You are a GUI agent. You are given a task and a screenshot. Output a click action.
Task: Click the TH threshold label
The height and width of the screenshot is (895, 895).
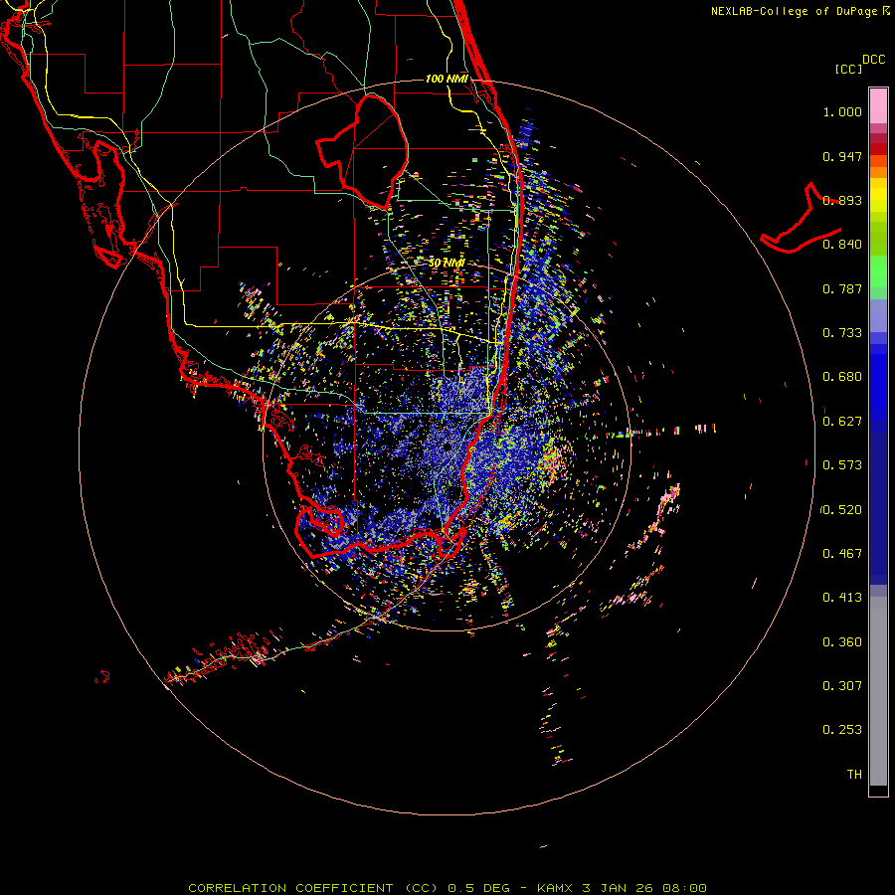[854, 775]
